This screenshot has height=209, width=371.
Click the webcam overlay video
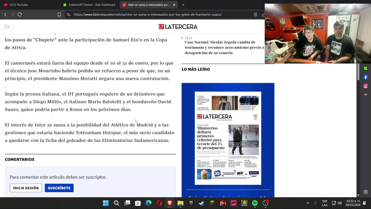tap(318, 34)
